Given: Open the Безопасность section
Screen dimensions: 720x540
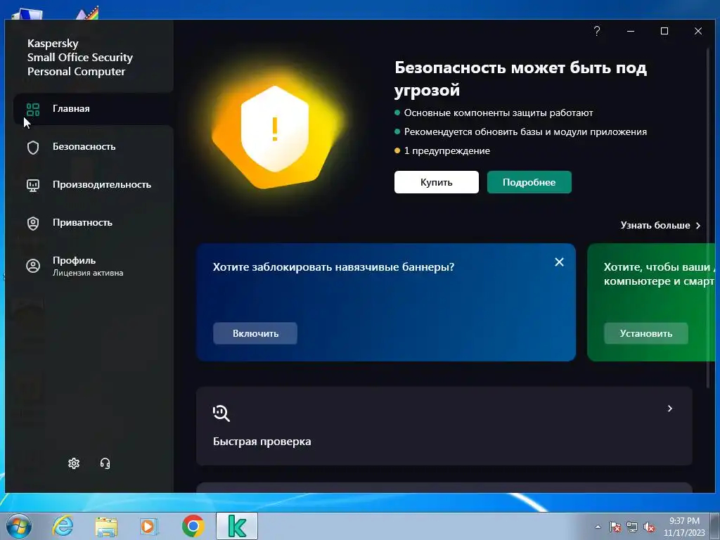Looking at the screenshot, I should pos(94,147).
